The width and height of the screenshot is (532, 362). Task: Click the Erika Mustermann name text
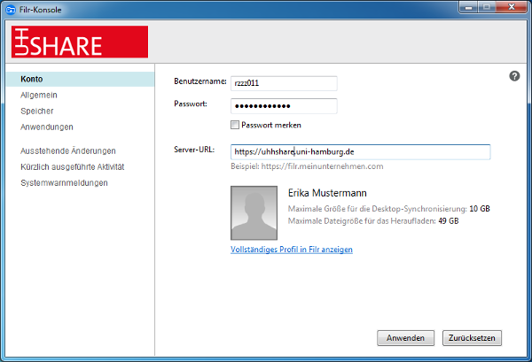tap(327, 193)
